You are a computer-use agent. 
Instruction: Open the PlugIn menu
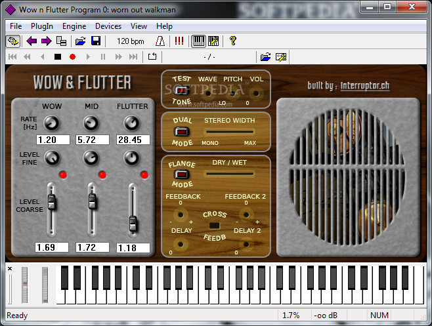[x=42, y=26]
